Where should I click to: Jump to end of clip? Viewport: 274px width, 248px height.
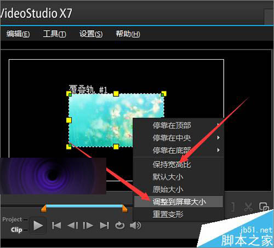click(104, 226)
